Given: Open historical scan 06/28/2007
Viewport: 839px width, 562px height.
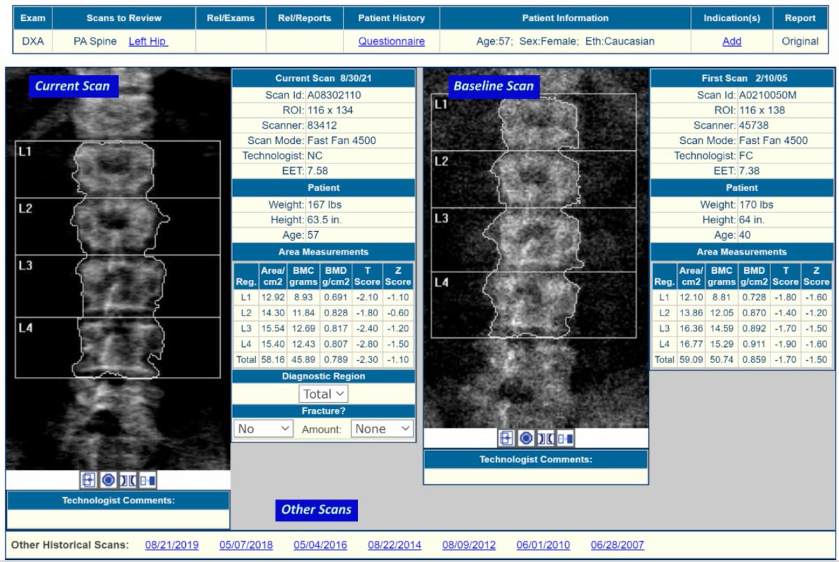Looking at the screenshot, I should [617, 545].
